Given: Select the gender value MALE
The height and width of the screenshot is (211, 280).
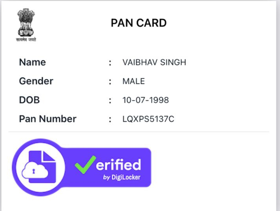Looking at the screenshot, I should [x=133, y=81].
